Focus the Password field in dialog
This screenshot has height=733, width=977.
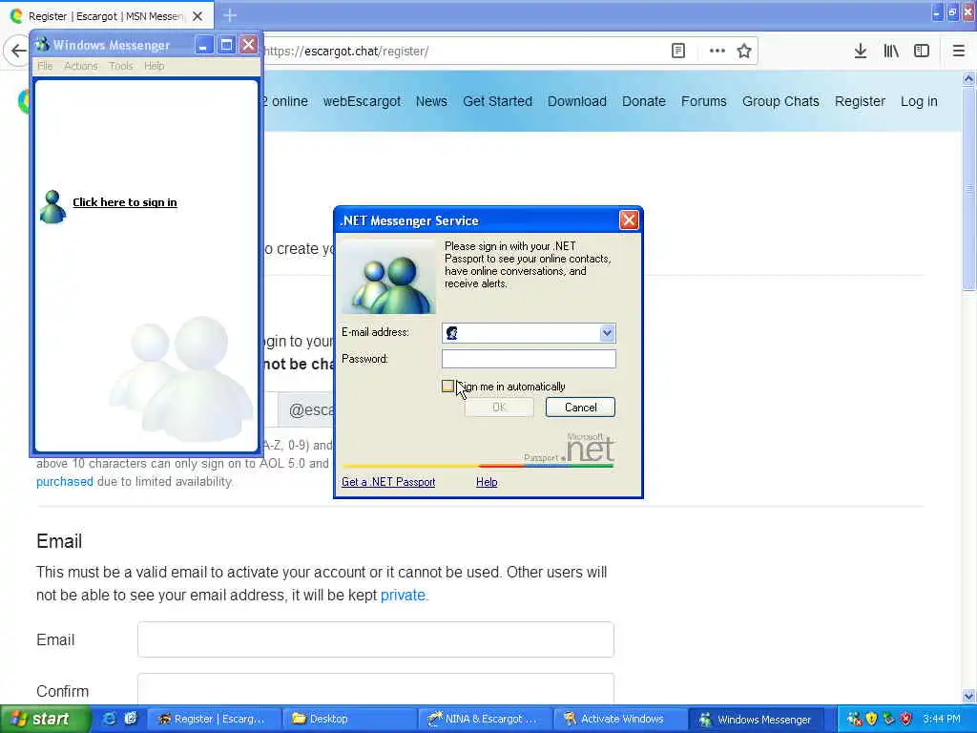pos(529,359)
